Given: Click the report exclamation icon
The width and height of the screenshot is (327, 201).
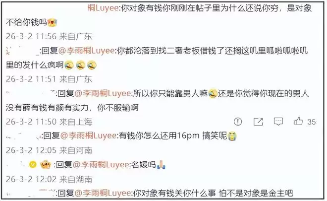Looking at the screenshot, I should click(238, 122).
